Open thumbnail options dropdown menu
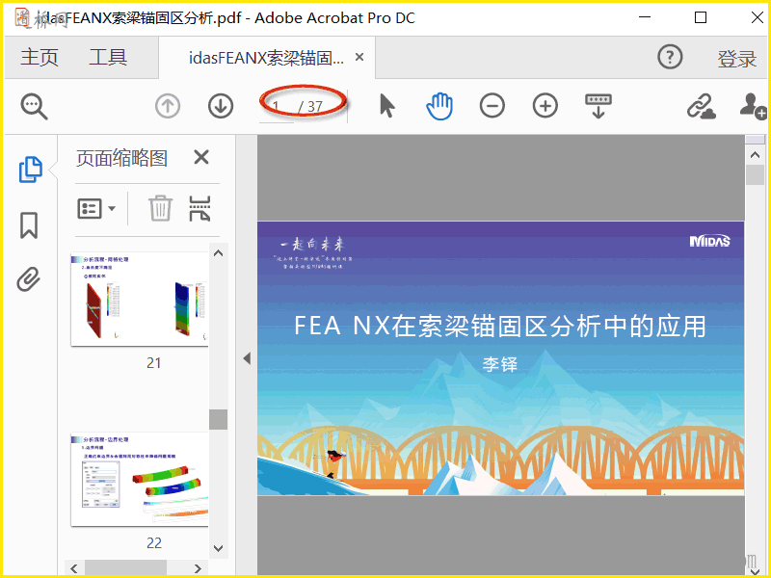The height and width of the screenshot is (578, 771). click(96, 209)
